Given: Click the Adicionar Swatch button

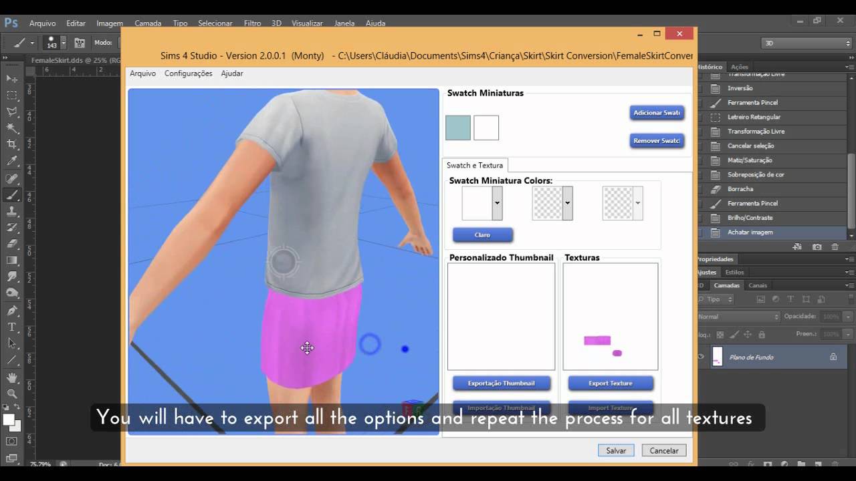Looking at the screenshot, I should point(657,113).
